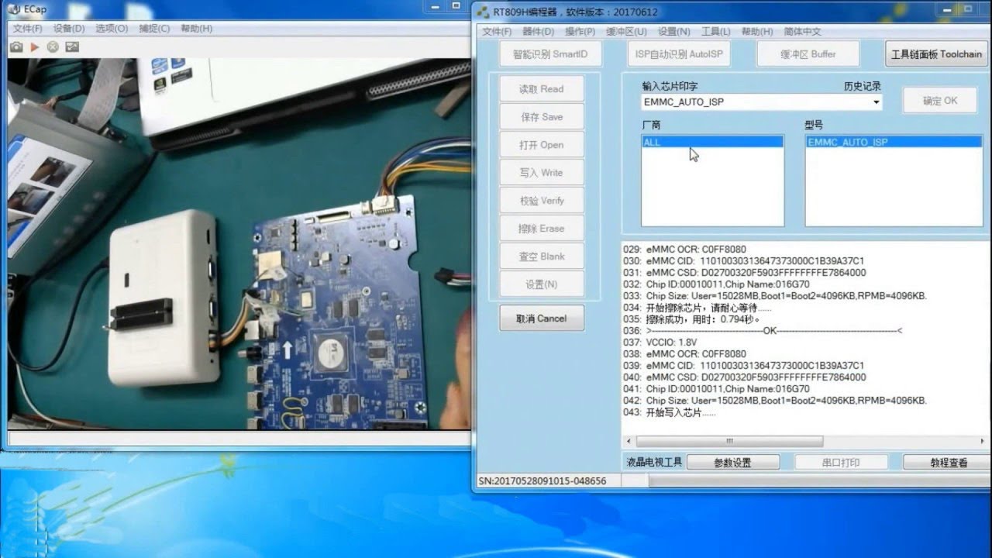Viewport: 992px width, 558px height.
Task: Click the 取消 Cancel button
Action: click(542, 319)
